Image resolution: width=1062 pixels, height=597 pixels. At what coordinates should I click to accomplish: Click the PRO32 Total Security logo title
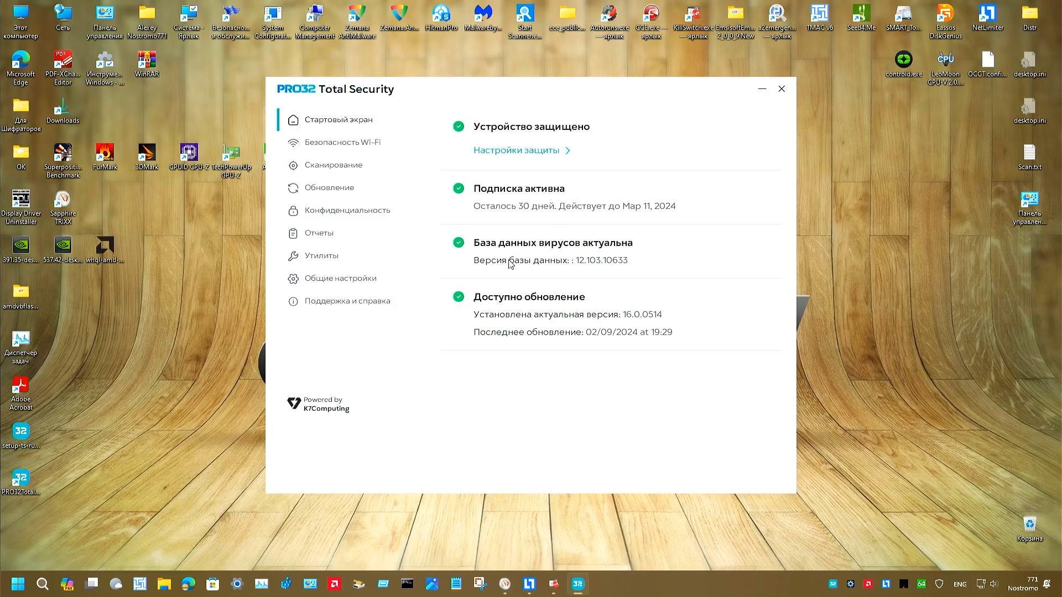coord(335,90)
